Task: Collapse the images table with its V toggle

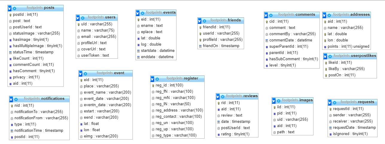Action: 274,101
